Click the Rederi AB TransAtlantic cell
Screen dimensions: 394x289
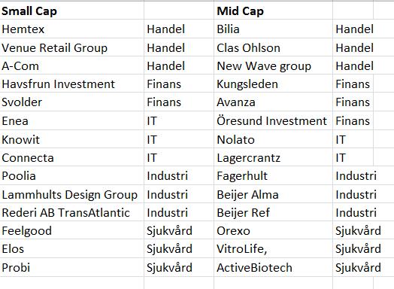coord(72,212)
